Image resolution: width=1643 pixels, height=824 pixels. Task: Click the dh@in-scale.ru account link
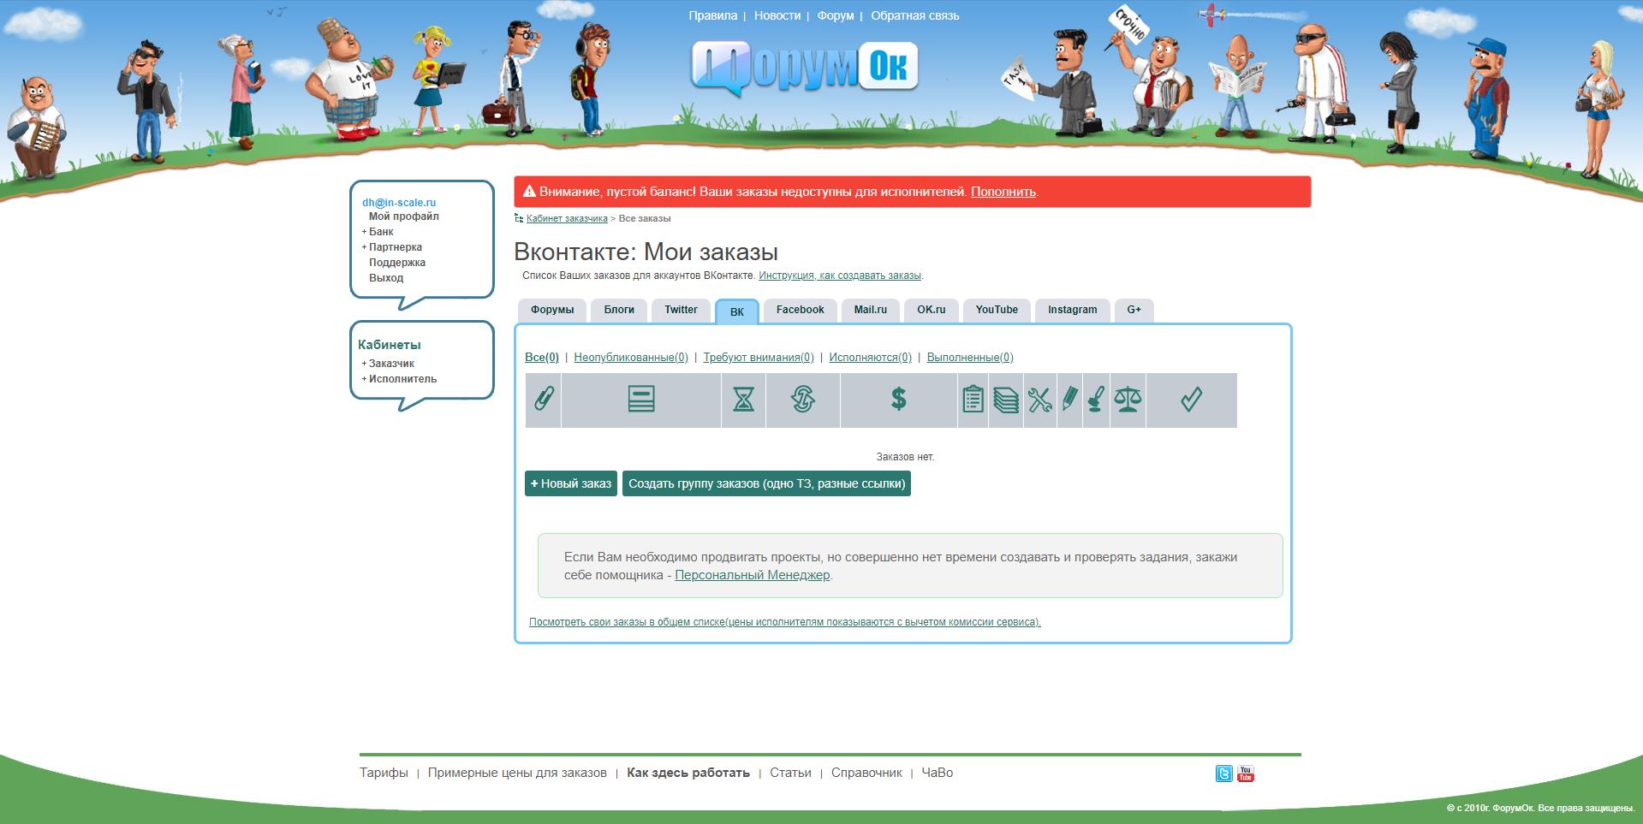click(x=399, y=203)
